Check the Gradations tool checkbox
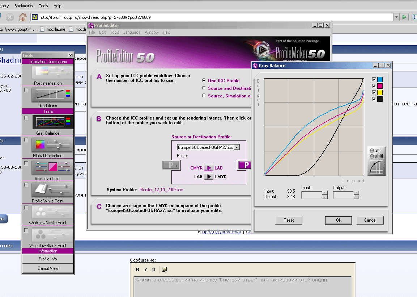Image resolution: width=417 pixels, height=297 pixels. pos(26,90)
